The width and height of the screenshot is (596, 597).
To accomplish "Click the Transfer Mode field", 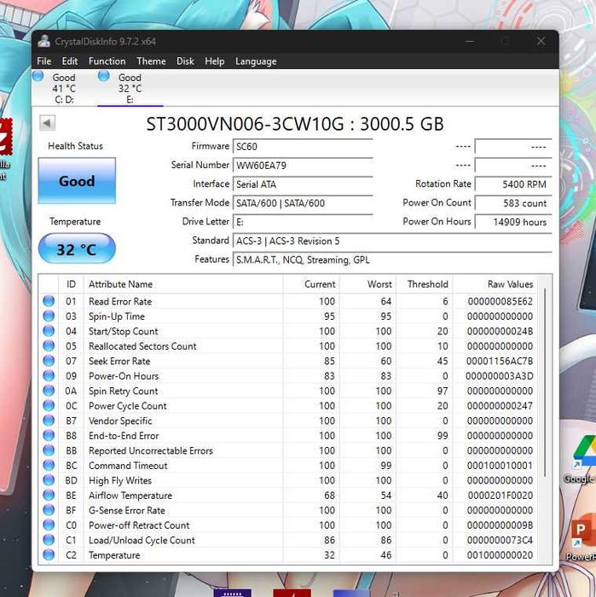I will (303, 203).
